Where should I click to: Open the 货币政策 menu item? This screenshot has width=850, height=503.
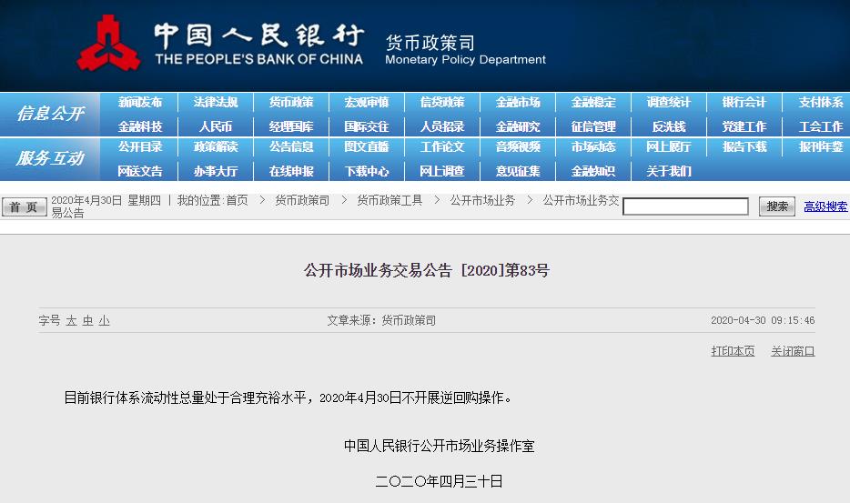point(291,103)
